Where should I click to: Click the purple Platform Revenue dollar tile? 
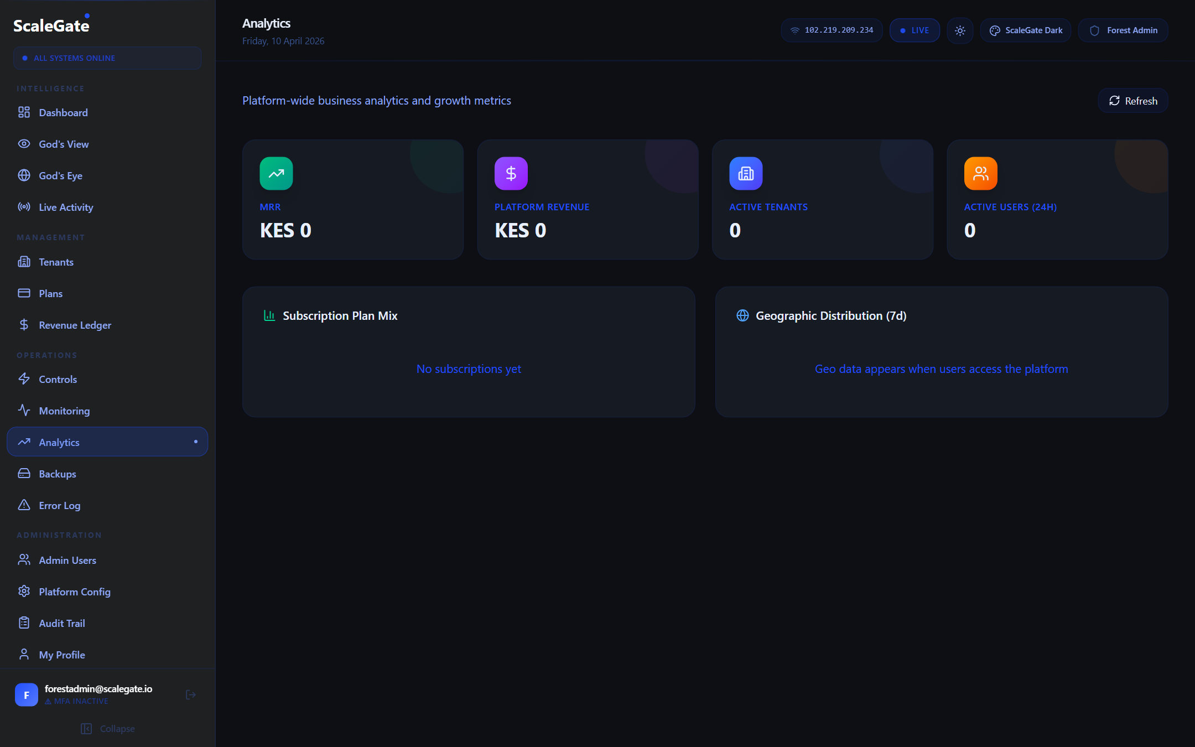[511, 173]
